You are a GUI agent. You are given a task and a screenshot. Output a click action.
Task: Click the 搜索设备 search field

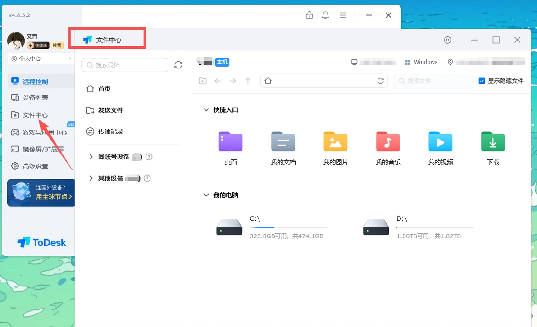click(125, 65)
